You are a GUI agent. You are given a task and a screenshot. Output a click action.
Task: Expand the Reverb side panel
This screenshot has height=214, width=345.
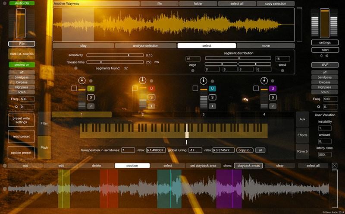pos(302,151)
